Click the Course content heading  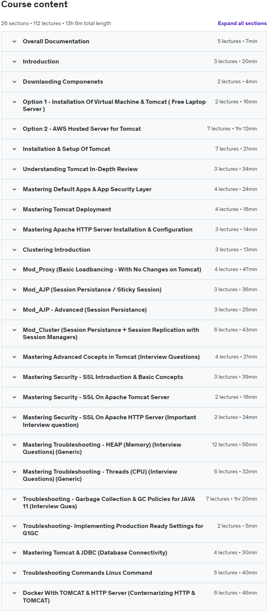[34, 5]
